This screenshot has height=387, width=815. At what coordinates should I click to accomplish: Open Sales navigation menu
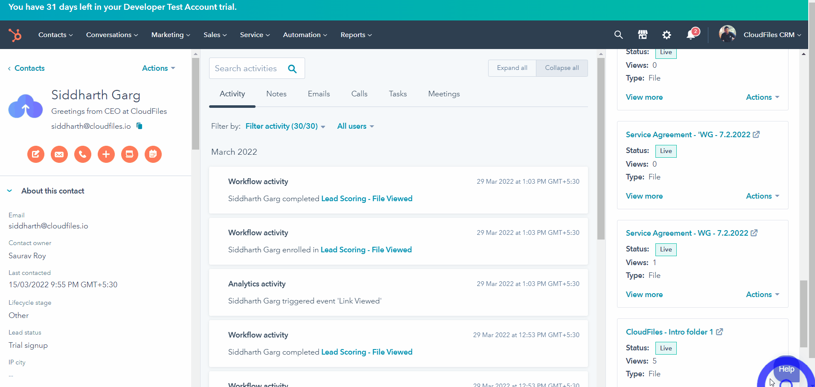215,35
